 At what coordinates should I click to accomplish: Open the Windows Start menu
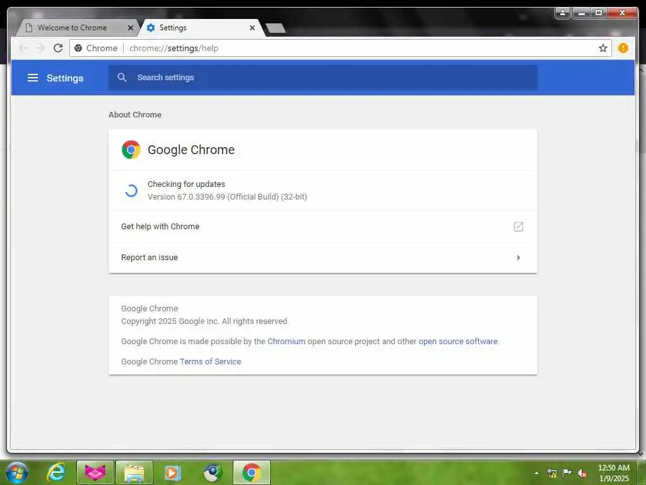17,472
